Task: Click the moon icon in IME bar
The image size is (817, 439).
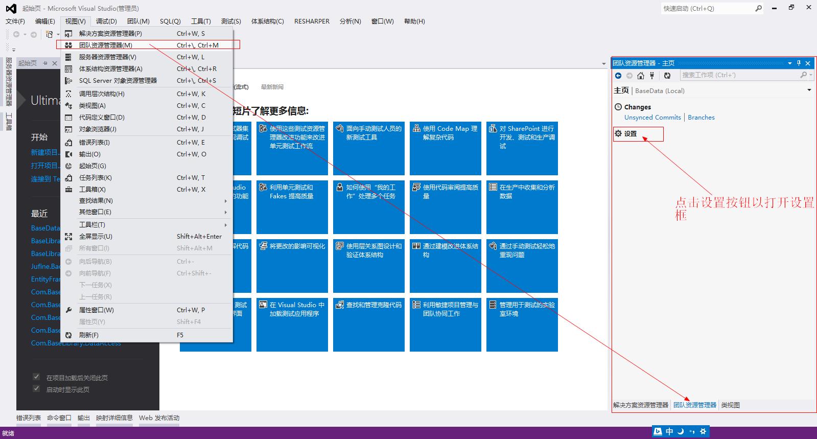Action: click(681, 432)
